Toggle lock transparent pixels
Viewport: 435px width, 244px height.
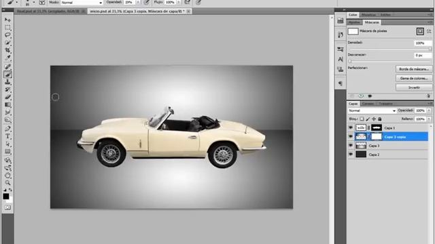coord(362,119)
